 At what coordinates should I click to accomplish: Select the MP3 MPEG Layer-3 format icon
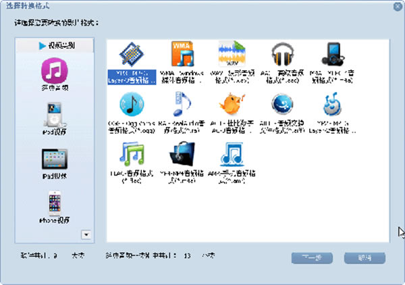132,55
